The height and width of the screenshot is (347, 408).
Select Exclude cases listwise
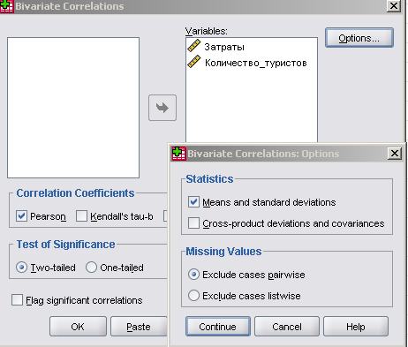(193, 296)
